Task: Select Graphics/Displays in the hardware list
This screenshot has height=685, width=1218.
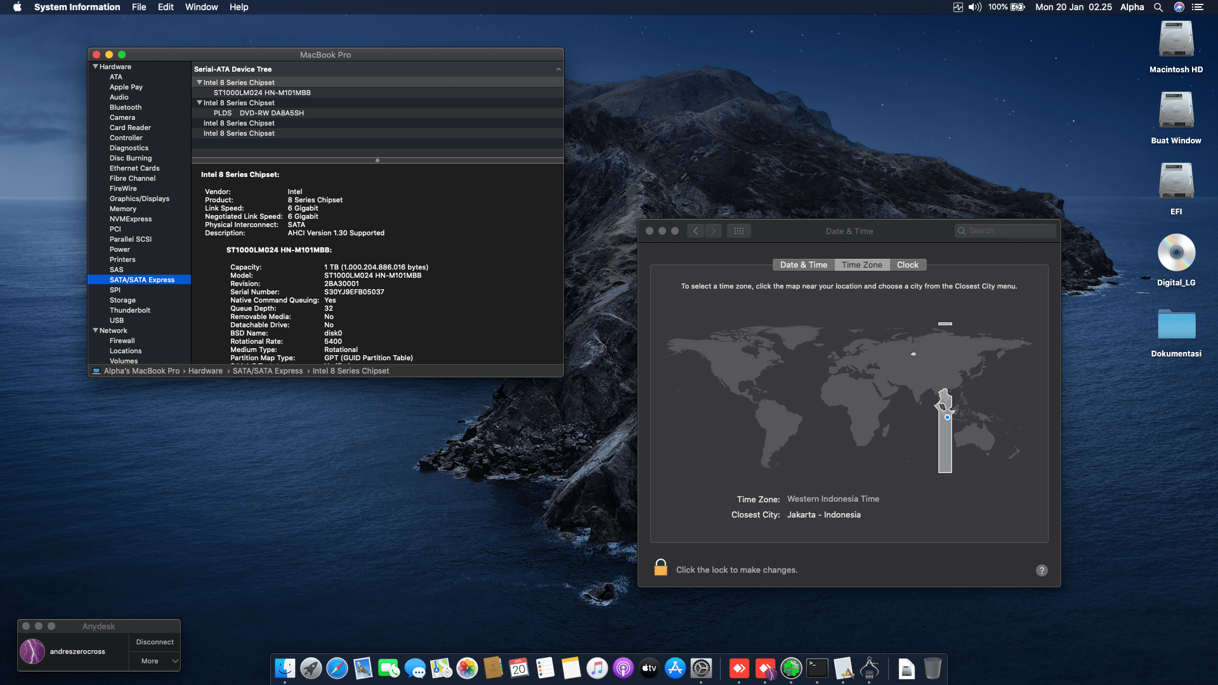Action: coord(140,199)
